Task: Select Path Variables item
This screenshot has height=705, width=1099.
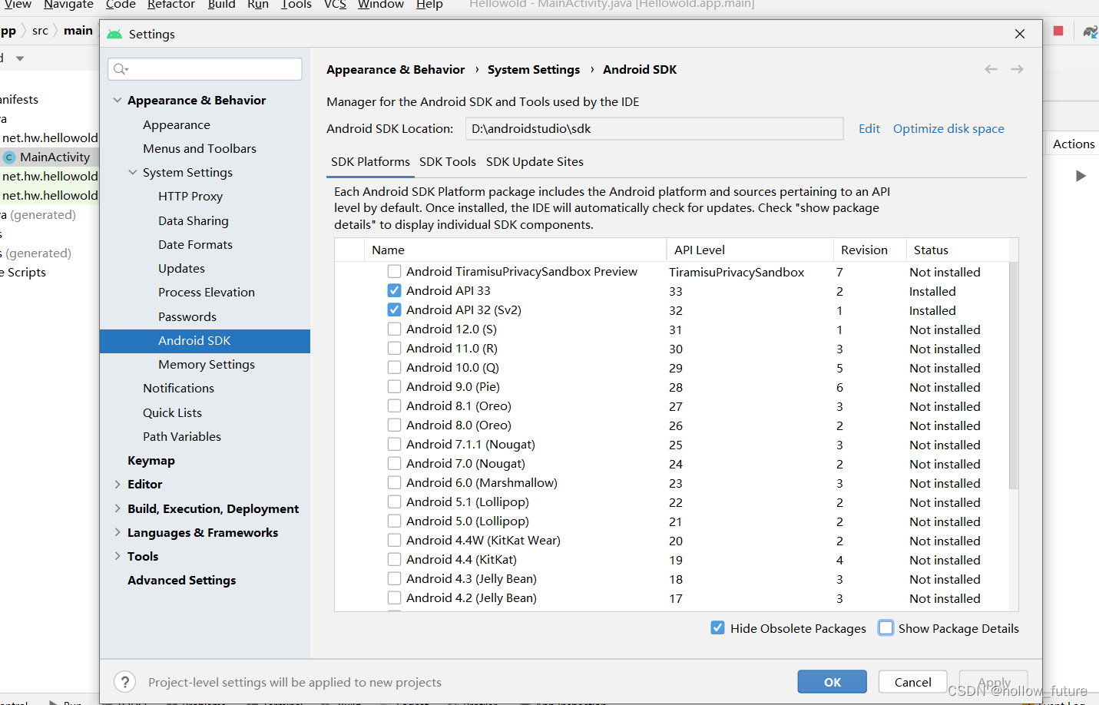Action: tap(182, 437)
